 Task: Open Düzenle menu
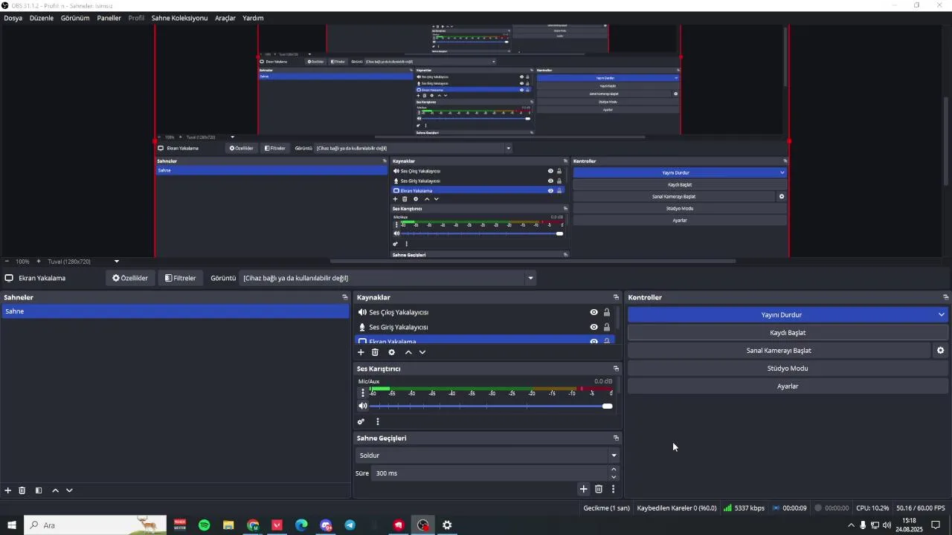(x=42, y=18)
